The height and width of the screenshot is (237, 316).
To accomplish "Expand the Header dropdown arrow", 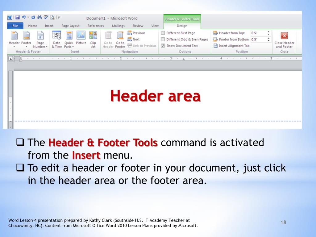I will (14, 47).
